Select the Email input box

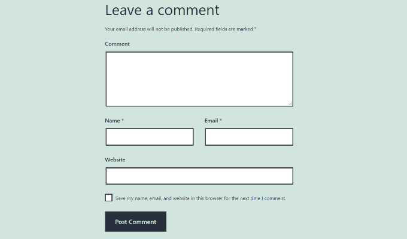[x=249, y=137]
